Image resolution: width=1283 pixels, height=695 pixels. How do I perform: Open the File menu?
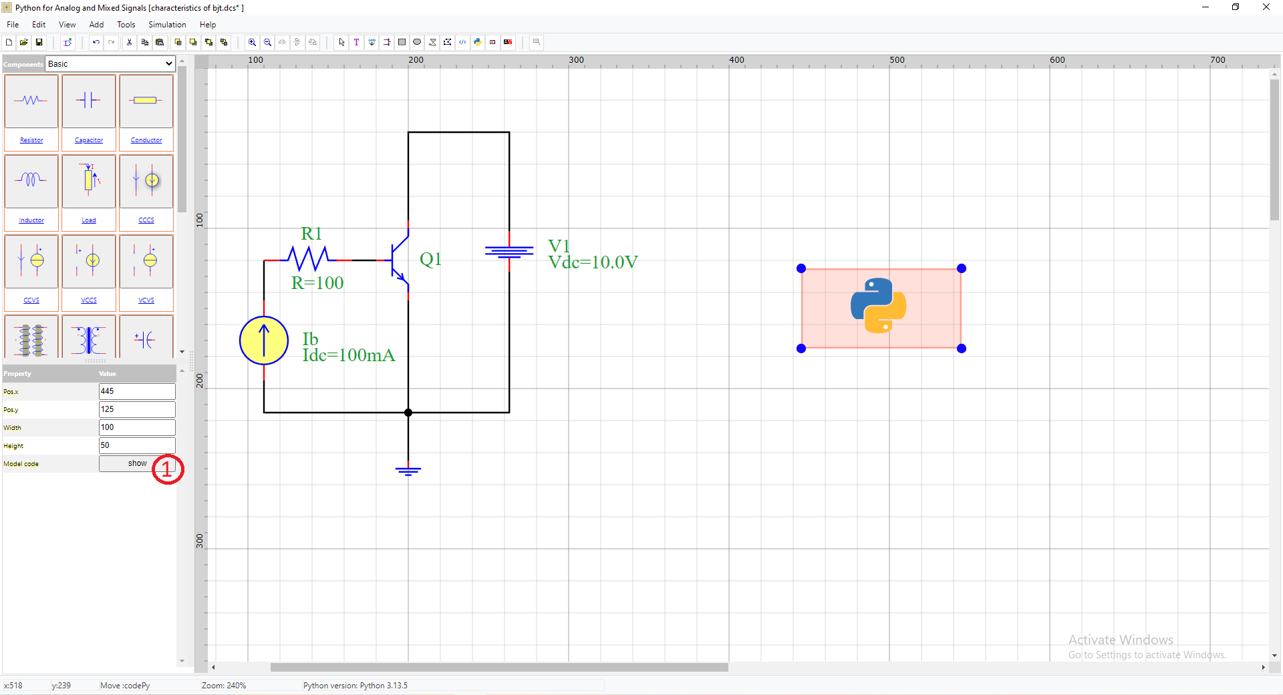pyautogui.click(x=13, y=25)
